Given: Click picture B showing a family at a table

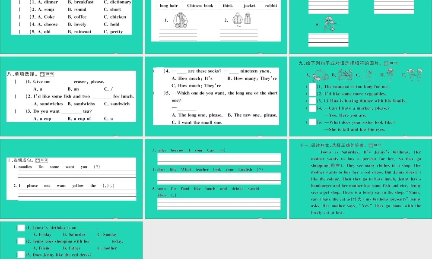Looking at the screenshot, I should tap(345, 75).
